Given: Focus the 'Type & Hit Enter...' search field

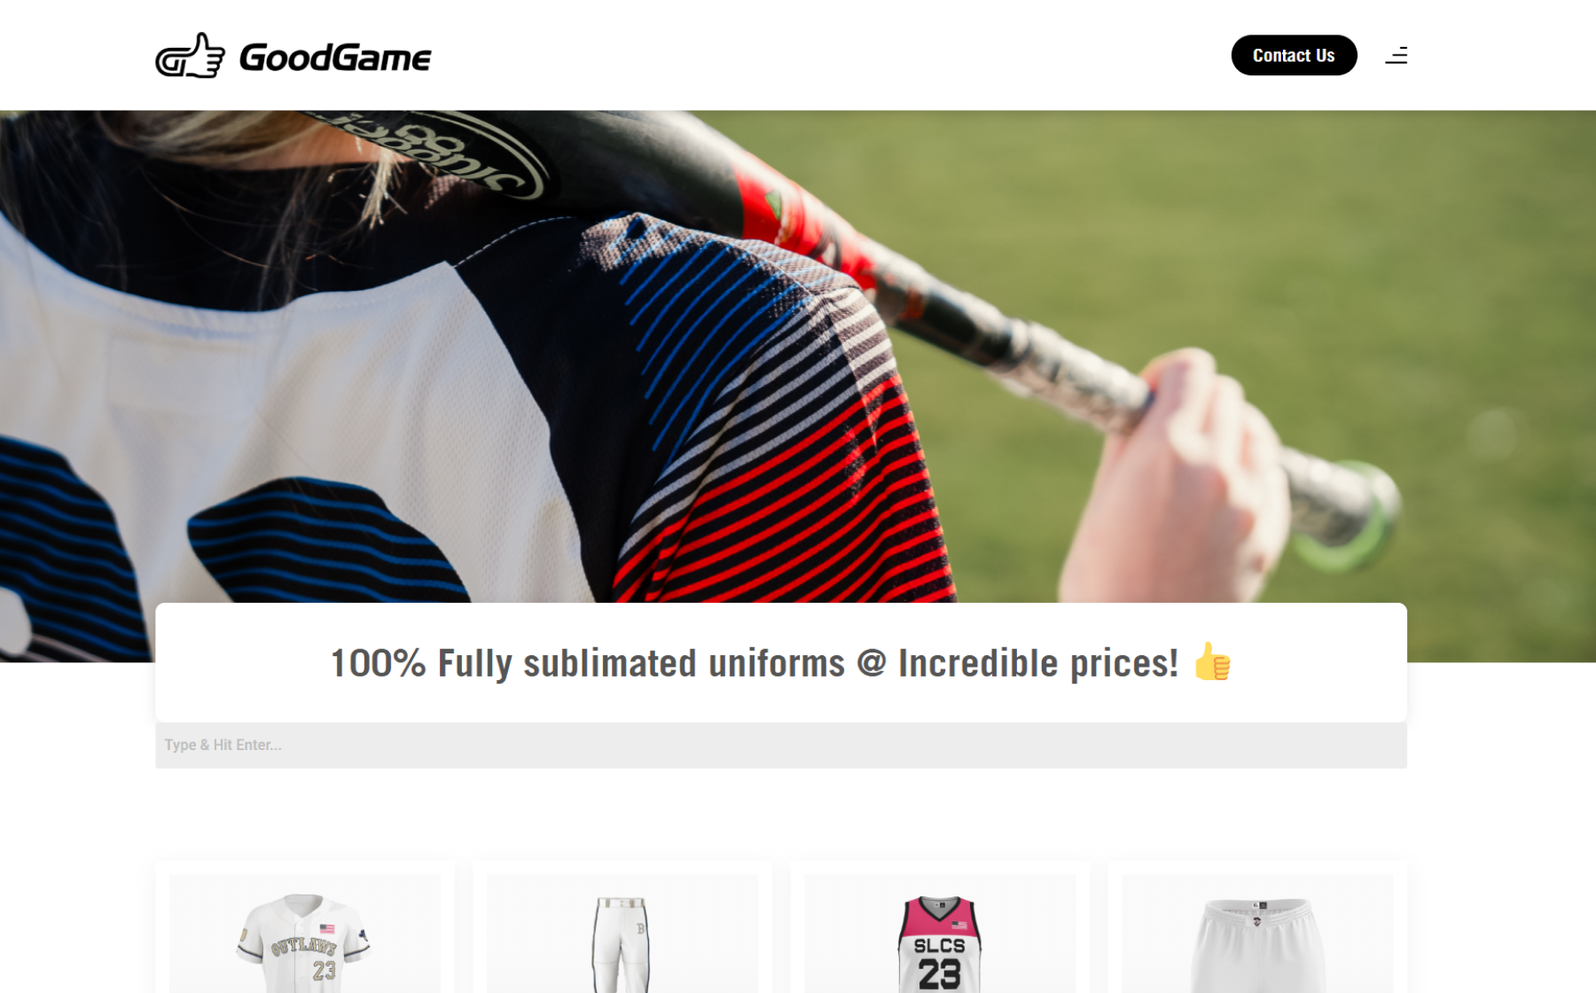Looking at the screenshot, I should point(780,745).
